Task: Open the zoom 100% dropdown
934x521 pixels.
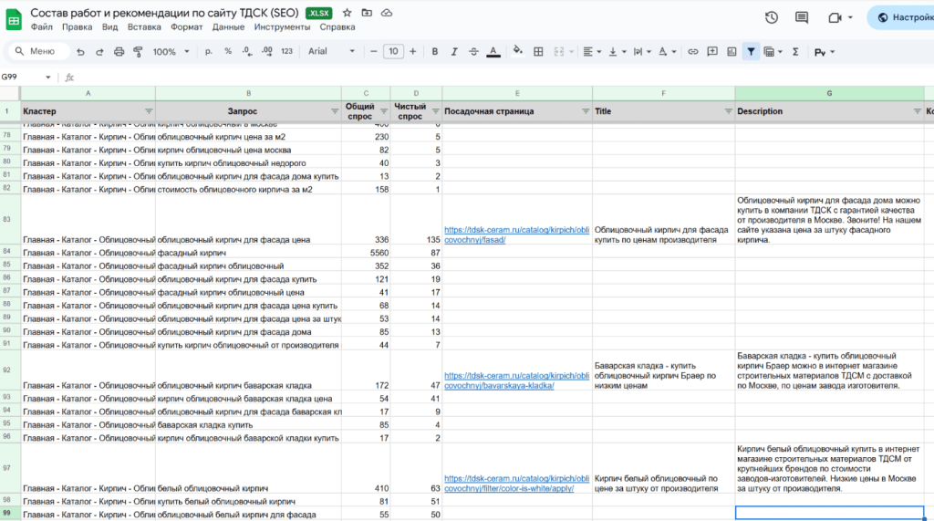Action: [x=171, y=52]
